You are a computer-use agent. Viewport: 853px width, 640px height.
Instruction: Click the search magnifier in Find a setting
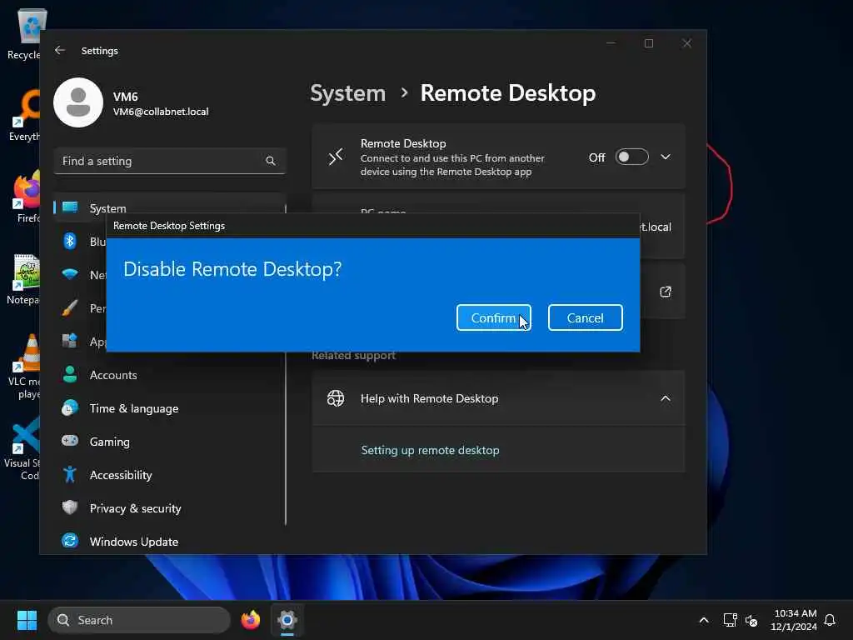(271, 161)
